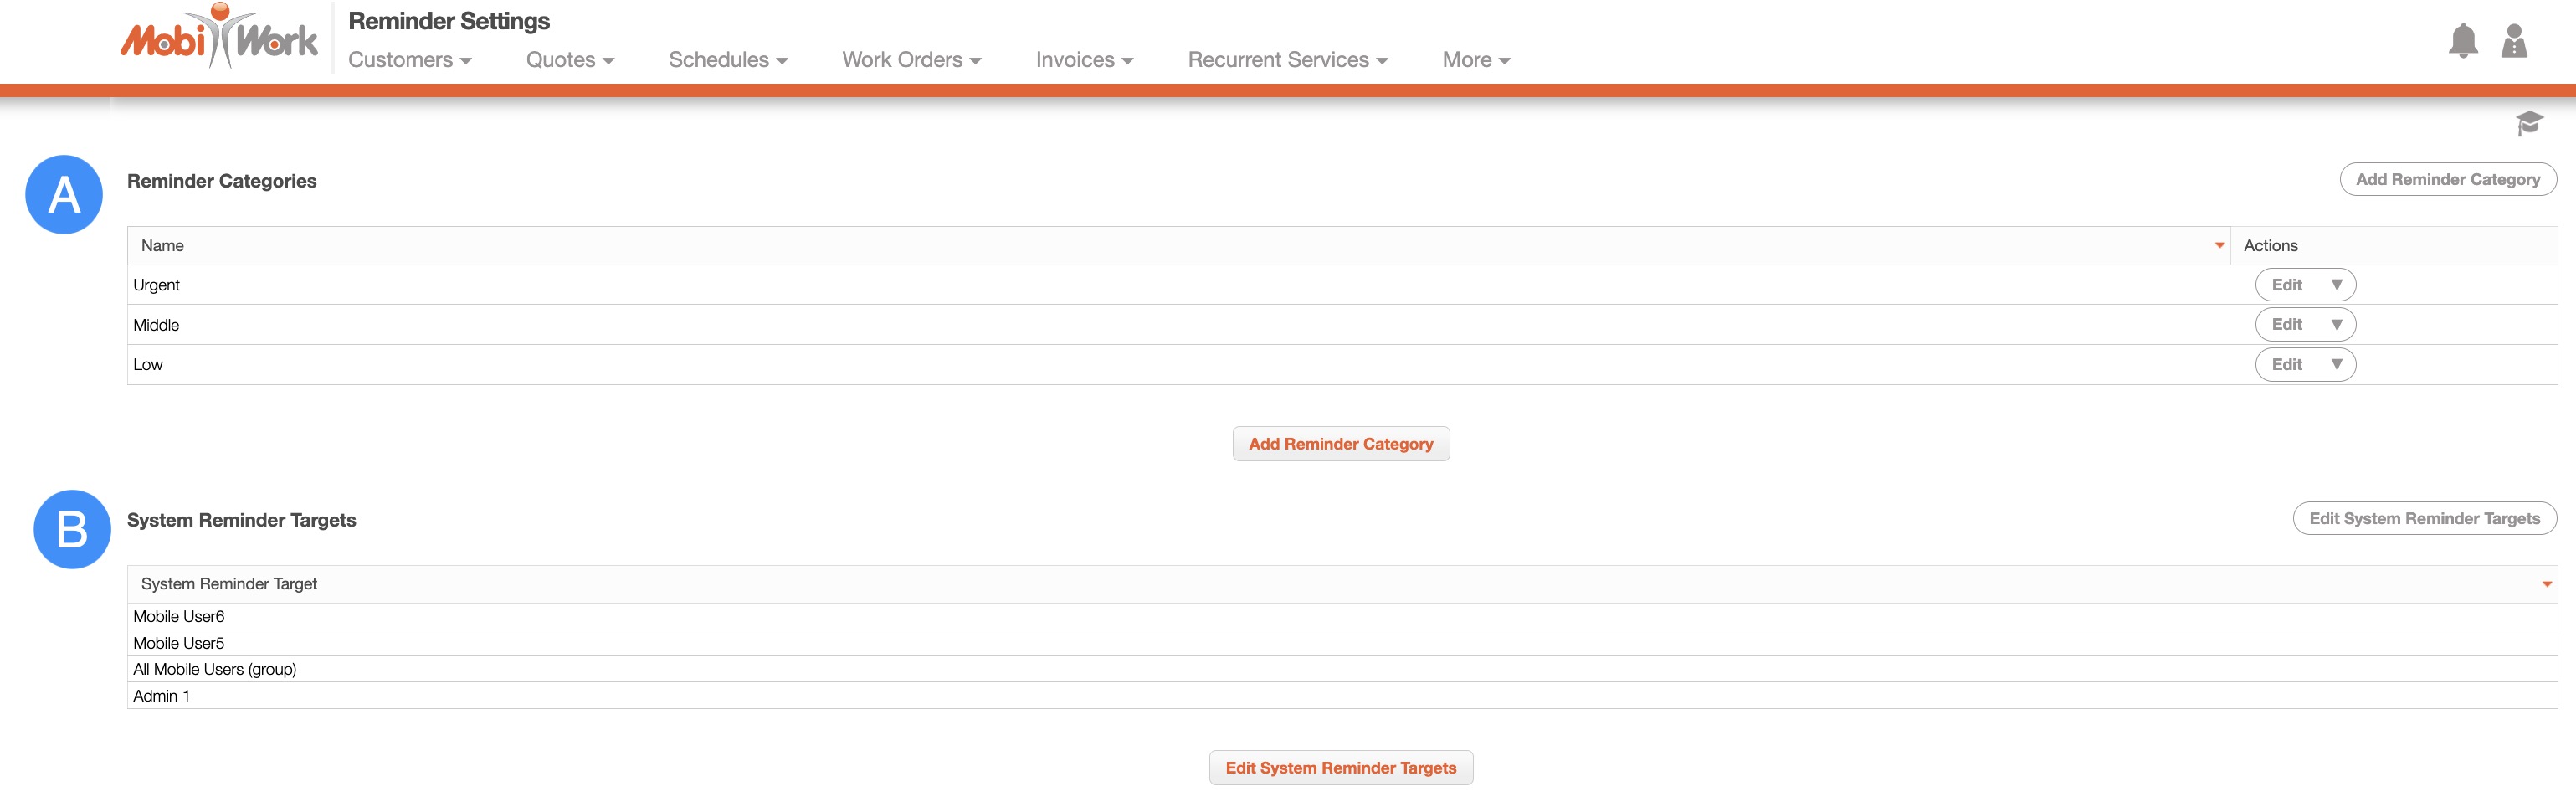Open the Invoices menu
The width and height of the screenshot is (2576, 807).
pyautogui.click(x=1084, y=60)
